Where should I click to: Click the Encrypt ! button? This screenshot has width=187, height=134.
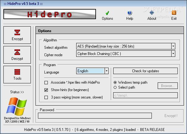click(x=171, y=116)
